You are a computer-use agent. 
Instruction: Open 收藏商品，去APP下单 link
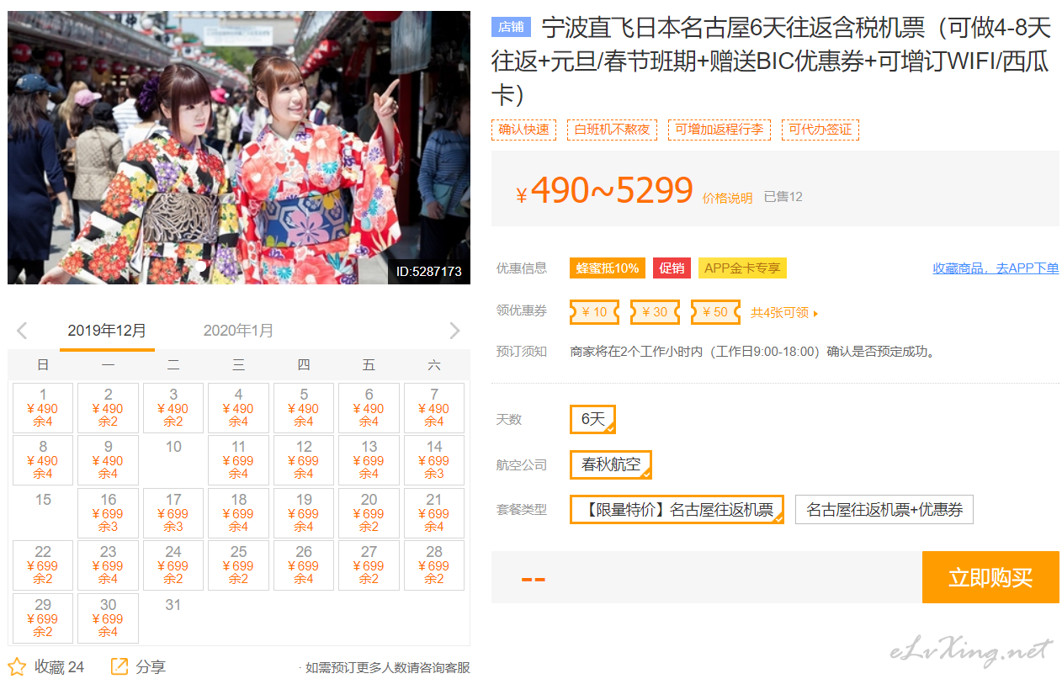[x=996, y=268]
